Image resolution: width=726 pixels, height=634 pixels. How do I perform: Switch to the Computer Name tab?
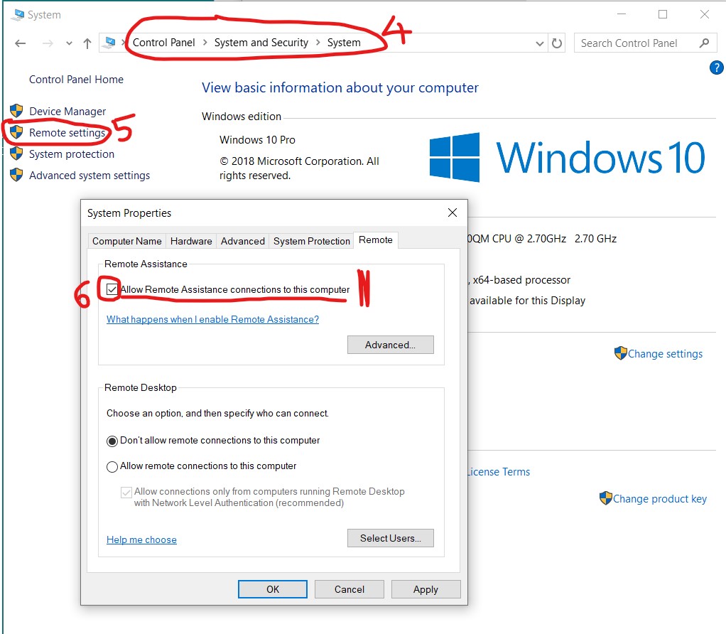127,241
